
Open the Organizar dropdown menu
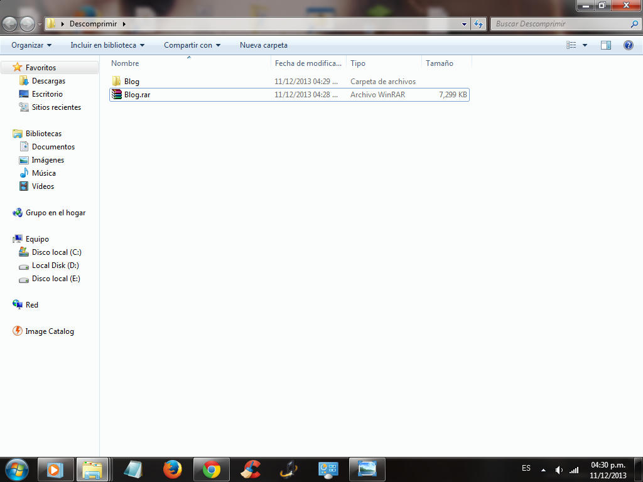31,45
